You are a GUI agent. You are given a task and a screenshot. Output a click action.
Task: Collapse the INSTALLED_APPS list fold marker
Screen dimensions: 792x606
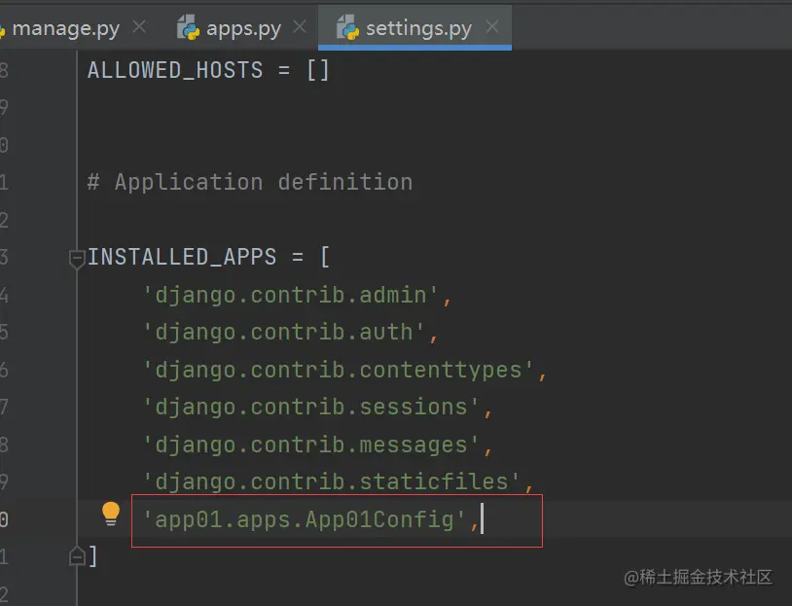(77, 259)
